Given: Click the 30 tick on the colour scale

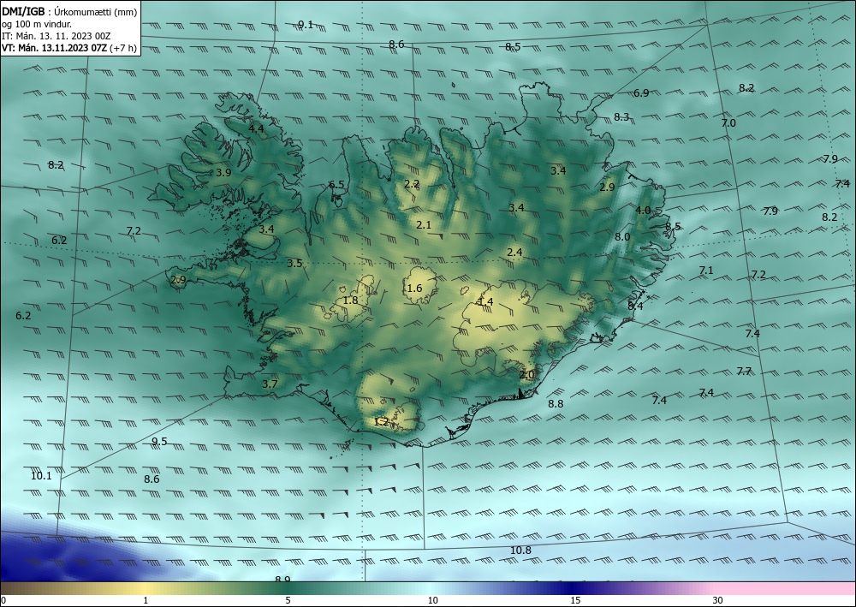Looking at the screenshot, I should [x=717, y=600].
